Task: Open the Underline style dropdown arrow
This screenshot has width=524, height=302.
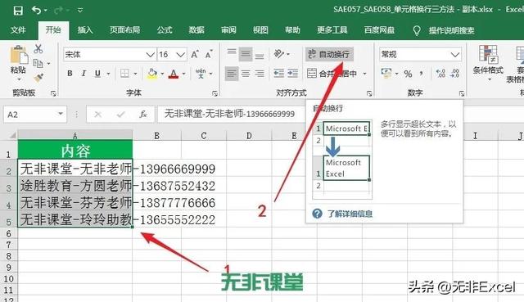Action: pos(108,74)
